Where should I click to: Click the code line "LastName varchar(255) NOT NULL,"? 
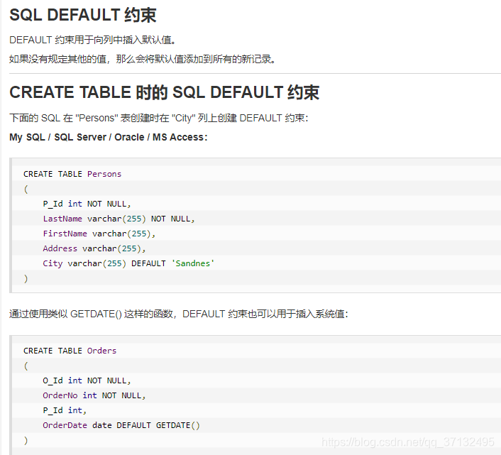(119, 219)
